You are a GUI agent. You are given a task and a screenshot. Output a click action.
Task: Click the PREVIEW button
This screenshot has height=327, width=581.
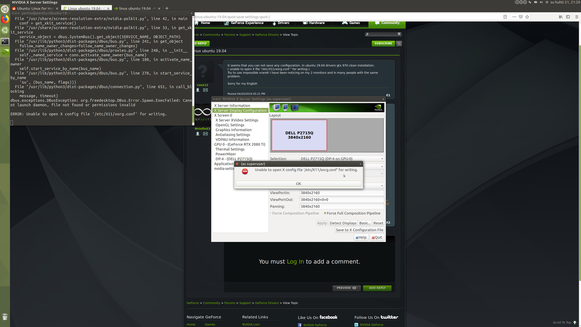(346, 288)
